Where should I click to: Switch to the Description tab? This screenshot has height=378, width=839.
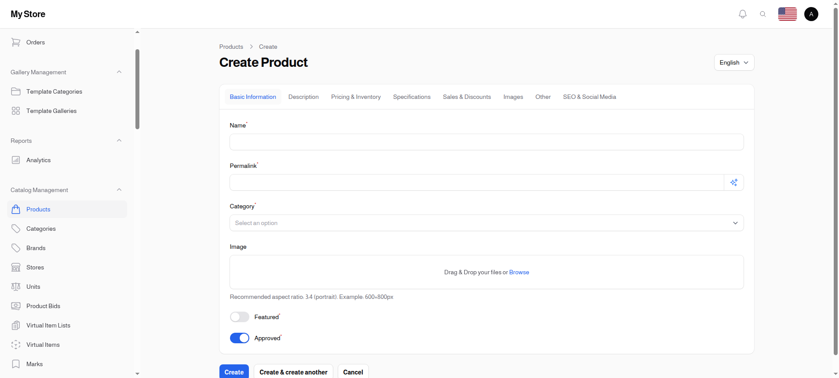coord(303,97)
